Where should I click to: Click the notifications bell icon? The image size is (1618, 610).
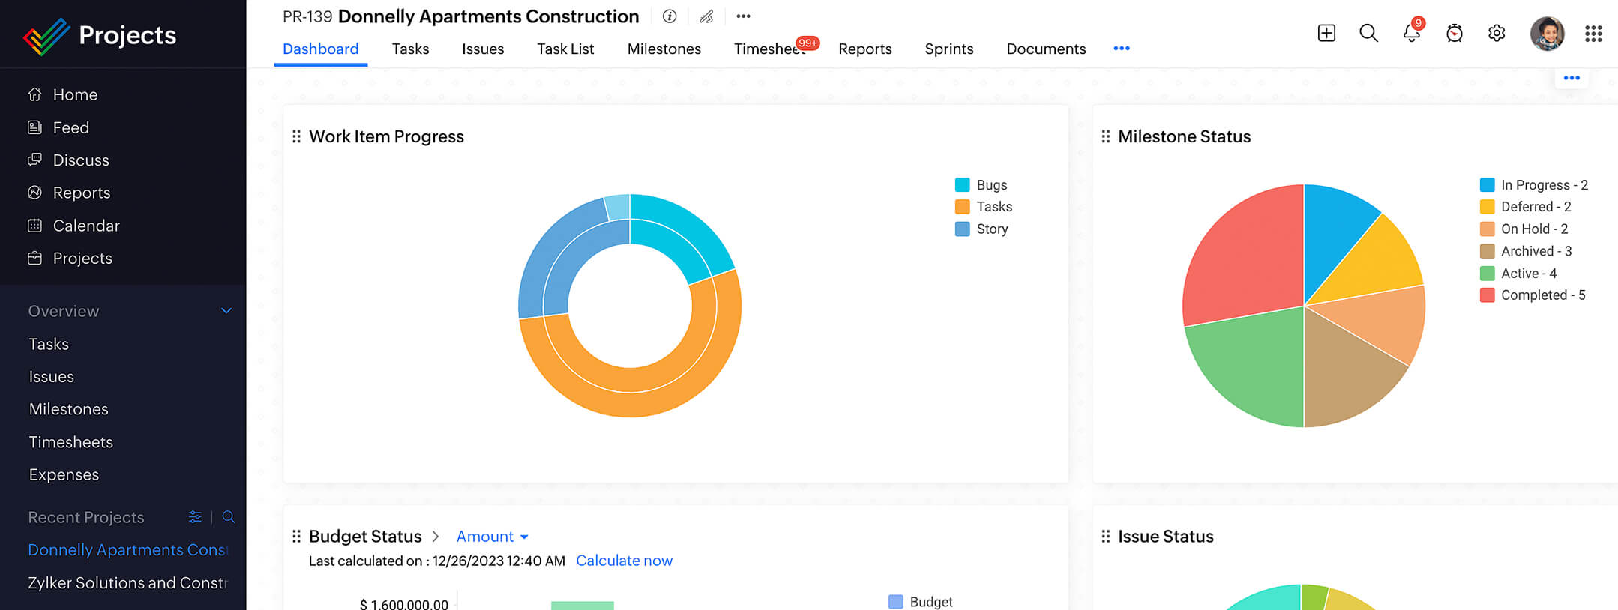[x=1410, y=34]
